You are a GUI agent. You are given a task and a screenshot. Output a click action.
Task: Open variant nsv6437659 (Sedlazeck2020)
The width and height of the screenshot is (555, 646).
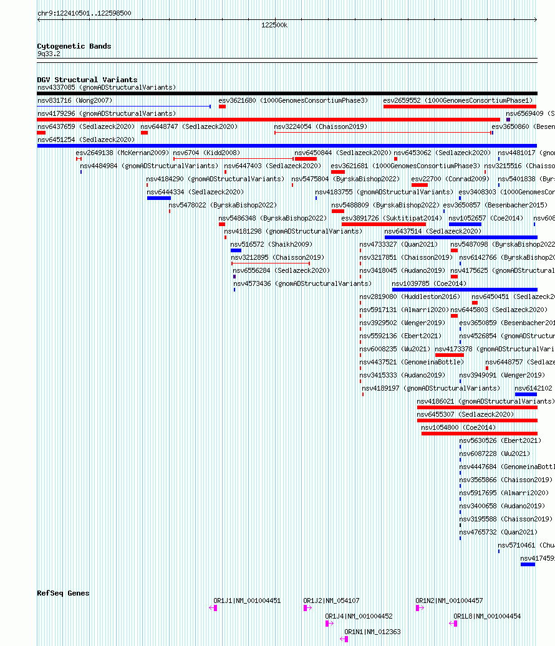[86, 127]
